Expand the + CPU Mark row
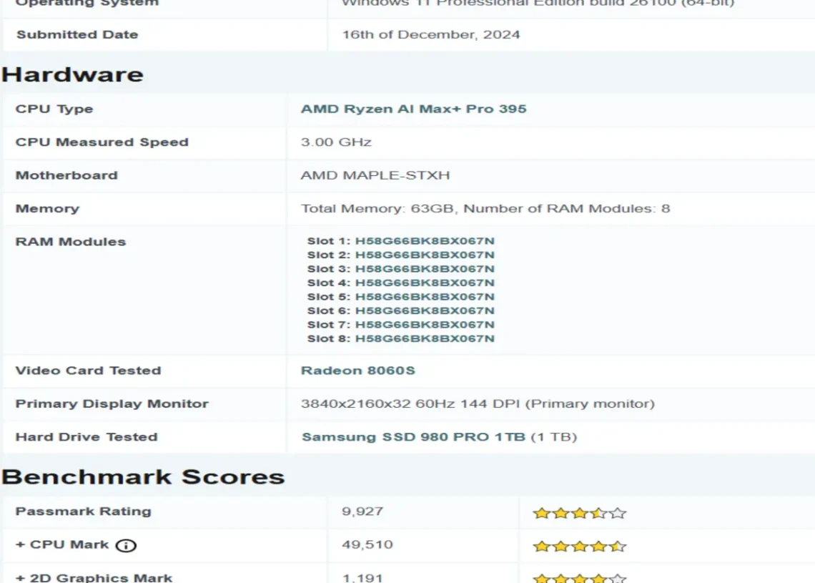Image resolution: width=815 pixels, height=583 pixels. pyautogui.click(x=62, y=544)
